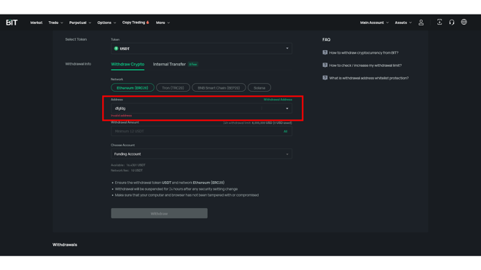481x270 pixels.
Task: Open the headset support icon
Action: point(452,22)
